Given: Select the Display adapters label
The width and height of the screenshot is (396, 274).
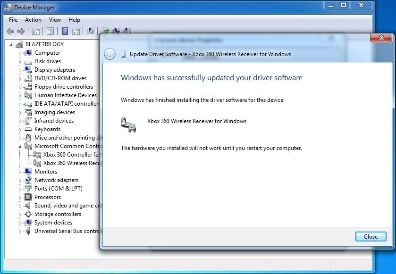Looking at the screenshot, I should click(x=55, y=70).
